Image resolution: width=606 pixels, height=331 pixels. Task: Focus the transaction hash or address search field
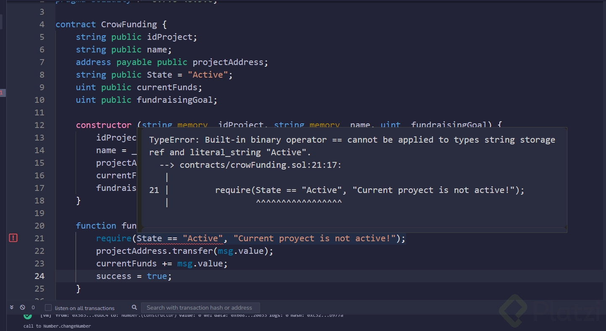point(200,308)
